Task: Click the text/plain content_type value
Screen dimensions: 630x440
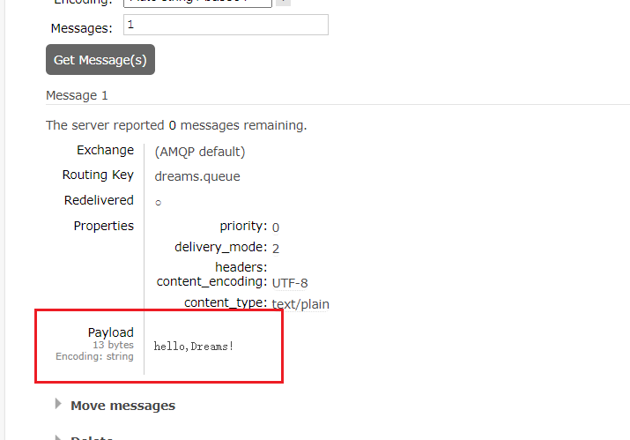Action: (x=300, y=304)
